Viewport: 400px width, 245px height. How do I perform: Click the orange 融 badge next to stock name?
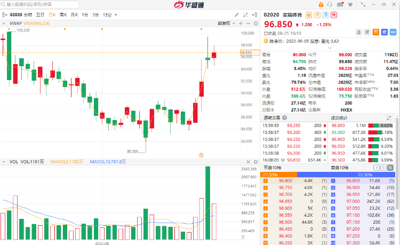tap(309, 15)
